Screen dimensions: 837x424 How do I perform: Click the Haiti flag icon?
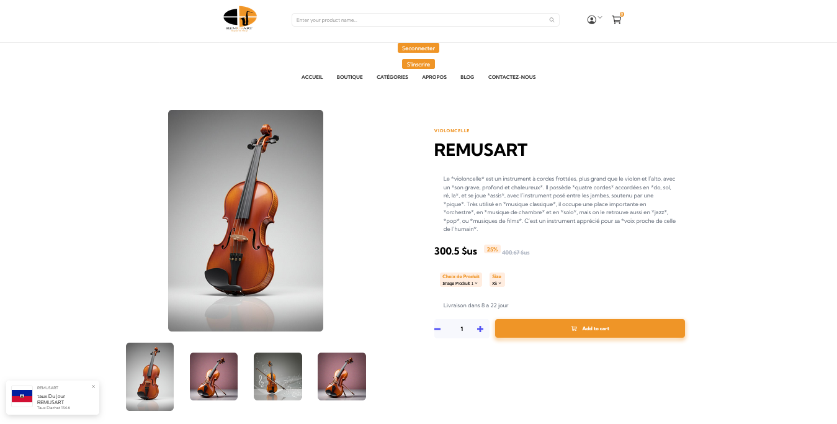coord(22,396)
